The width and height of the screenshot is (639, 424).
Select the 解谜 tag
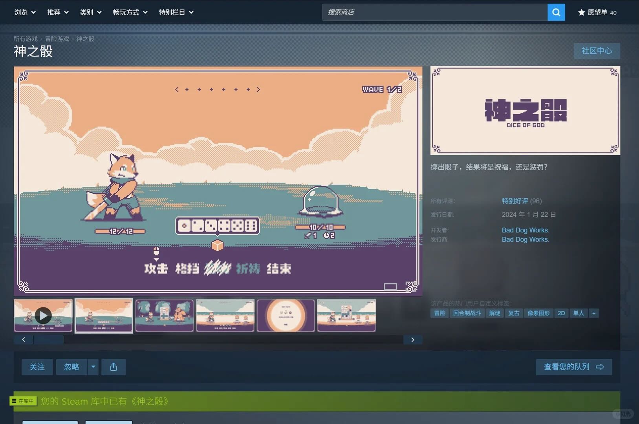[495, 313]
